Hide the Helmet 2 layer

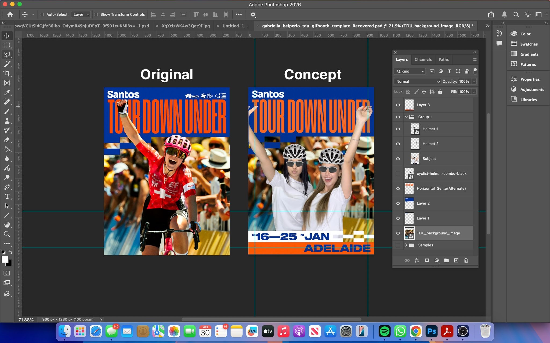(398, 144)
